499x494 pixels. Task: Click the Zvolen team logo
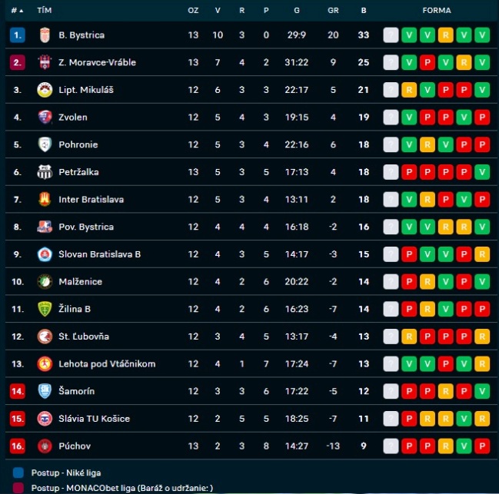click(45, 118)
